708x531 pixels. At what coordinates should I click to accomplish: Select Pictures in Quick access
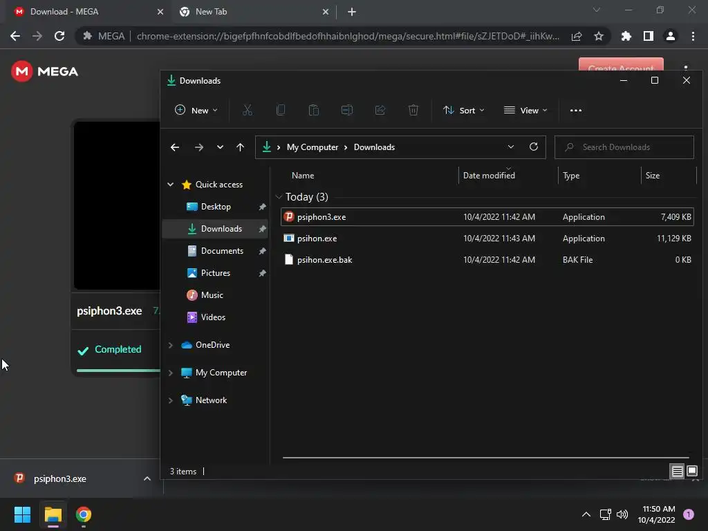pos(216,272)
